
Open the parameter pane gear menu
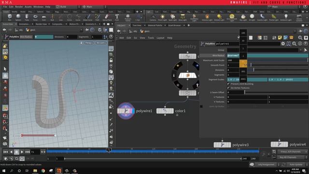click(283, 44)
